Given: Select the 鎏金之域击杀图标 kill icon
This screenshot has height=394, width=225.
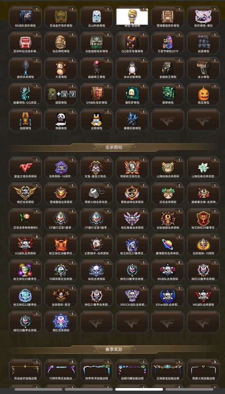Looking at the screenshot, I should tap(25, 168).
